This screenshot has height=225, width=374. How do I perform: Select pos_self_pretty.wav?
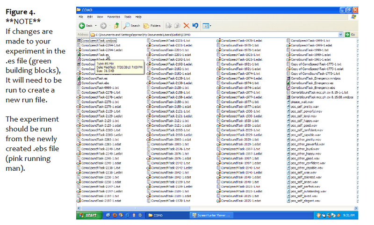(x=303, y=107)
